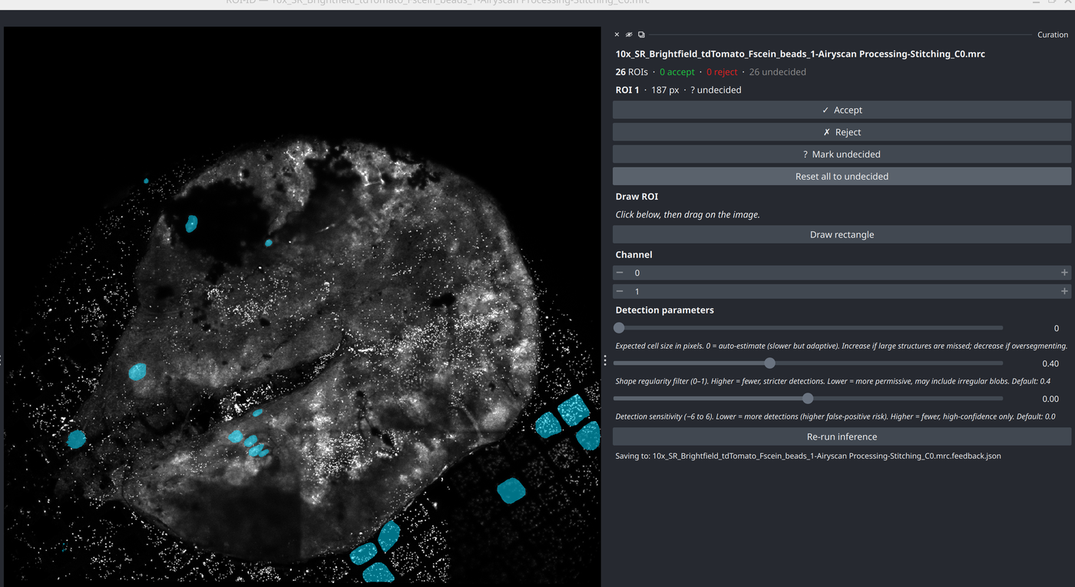Click the shape regularity filter description text
This screenshot has width=1075, height=587.
click(x=833, y=382)
